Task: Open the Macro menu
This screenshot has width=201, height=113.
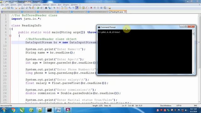Action: [53, 5]
